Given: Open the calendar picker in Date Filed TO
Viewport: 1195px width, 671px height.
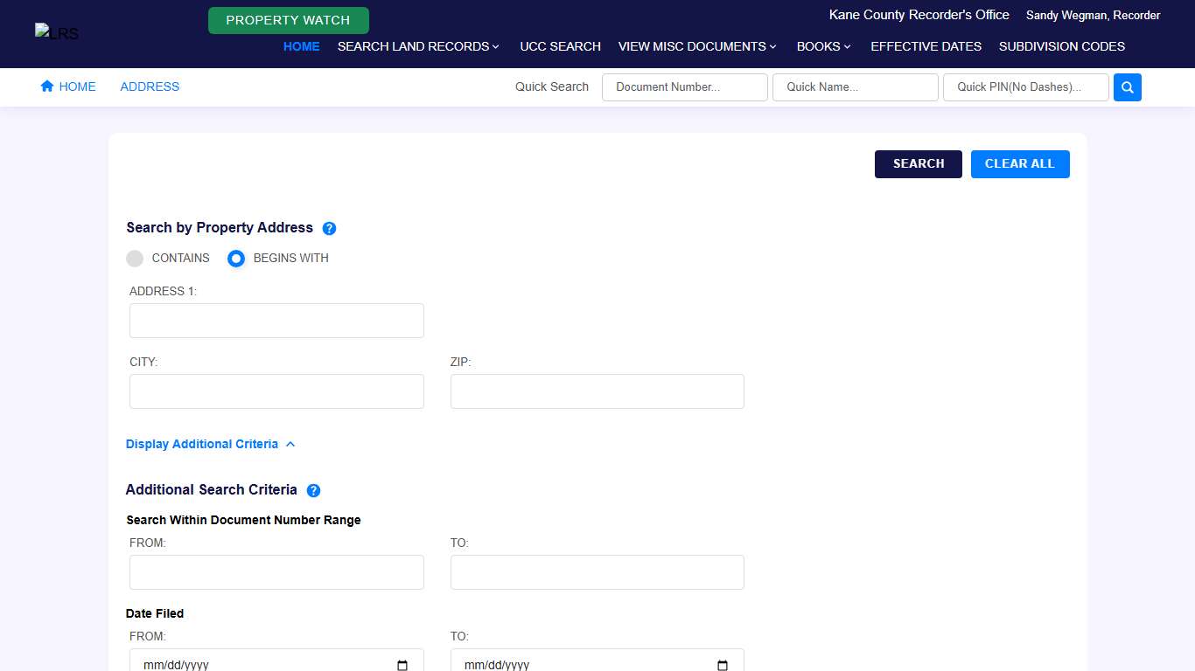Looking at the screenshot, I should 723,665.
